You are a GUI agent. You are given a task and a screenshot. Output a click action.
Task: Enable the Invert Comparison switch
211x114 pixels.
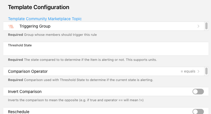tap(198, 92)
